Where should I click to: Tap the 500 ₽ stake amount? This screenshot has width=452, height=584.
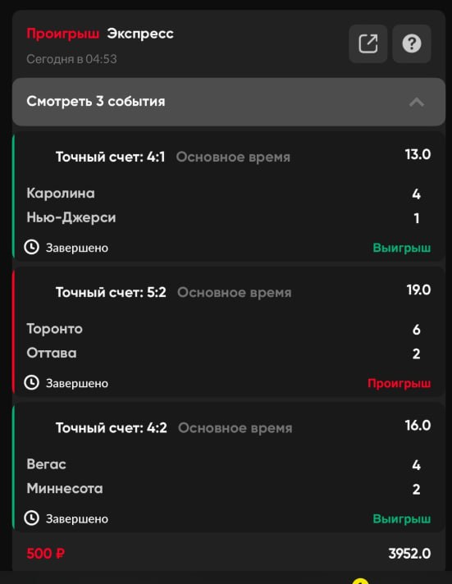tap(45, 554)
